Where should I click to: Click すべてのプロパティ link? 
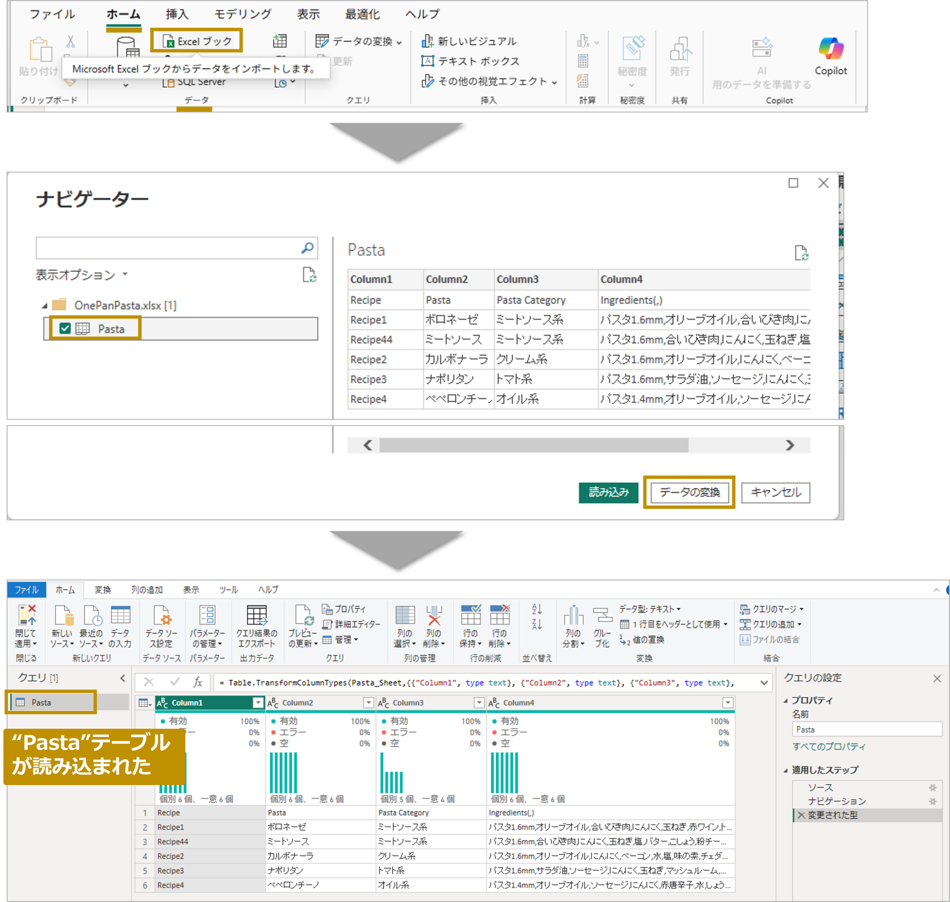(x=829, y=746)
